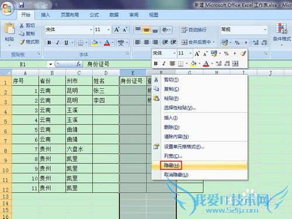Image resolution: width=292 pixels, height=219 pixels.
Task: Align text right in the ribbon
Action: (155, 42)
